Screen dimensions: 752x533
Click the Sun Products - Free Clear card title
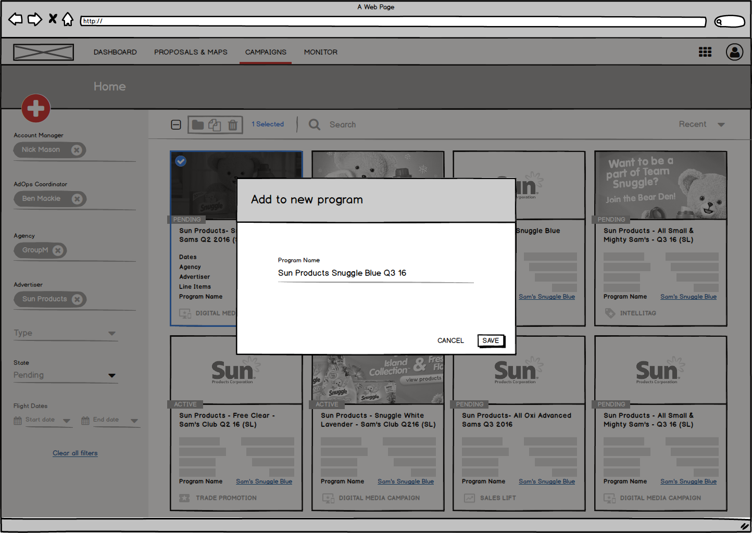click(x=227, y=420)
